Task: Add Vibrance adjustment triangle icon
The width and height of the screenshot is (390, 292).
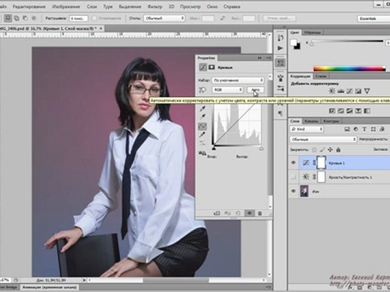Action: pyautogui.click(x=367, y=91)
